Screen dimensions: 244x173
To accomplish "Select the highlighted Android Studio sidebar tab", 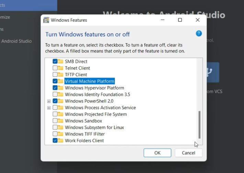I will click(28, 5).
